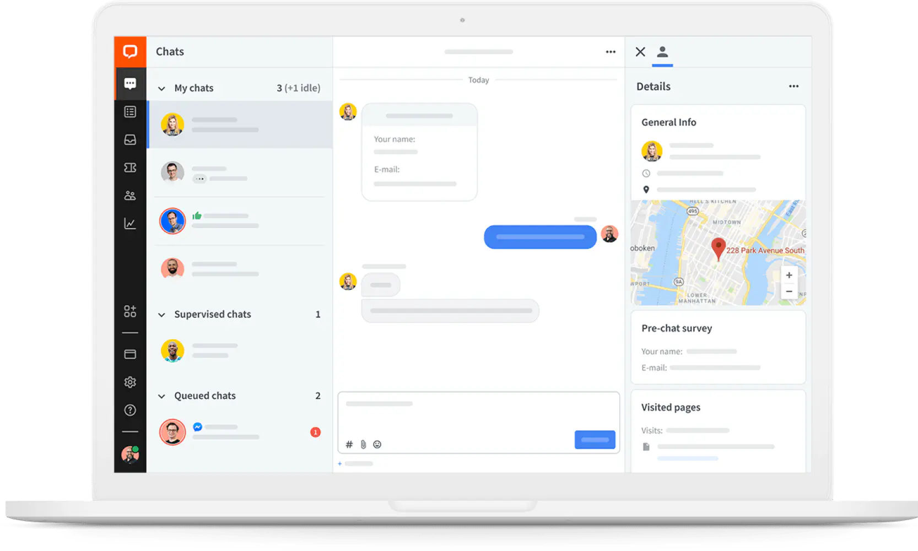Screen dimensions: 918x551
Task: Collapse the My chats section
Action: point(161,88)
